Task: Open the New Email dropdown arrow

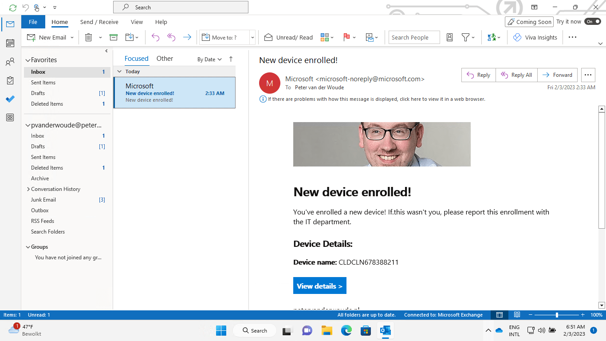Action: 72,37
